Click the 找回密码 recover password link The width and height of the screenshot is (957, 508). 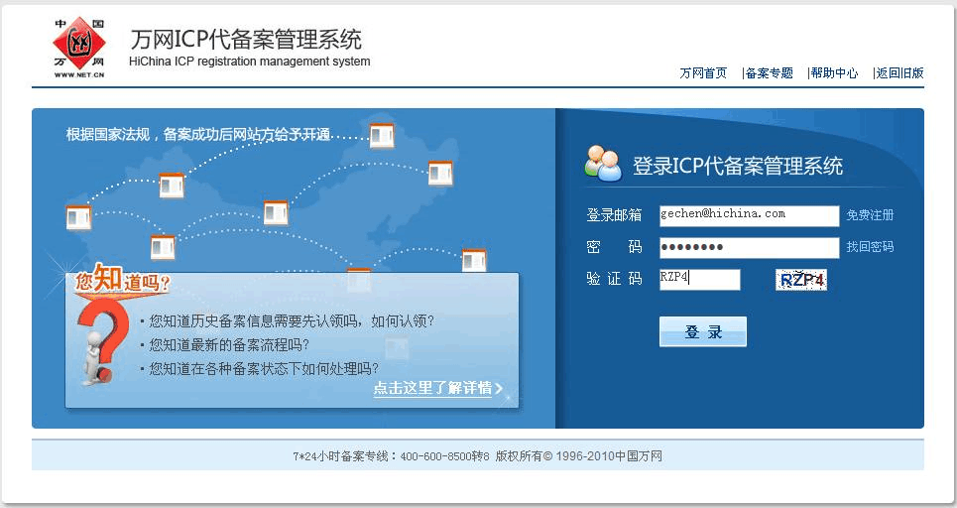click(x=870, y=247)
